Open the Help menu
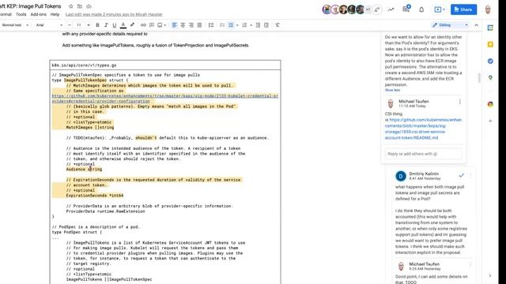The width and height of the screenshot is (506, 284). tap(55, 14)
